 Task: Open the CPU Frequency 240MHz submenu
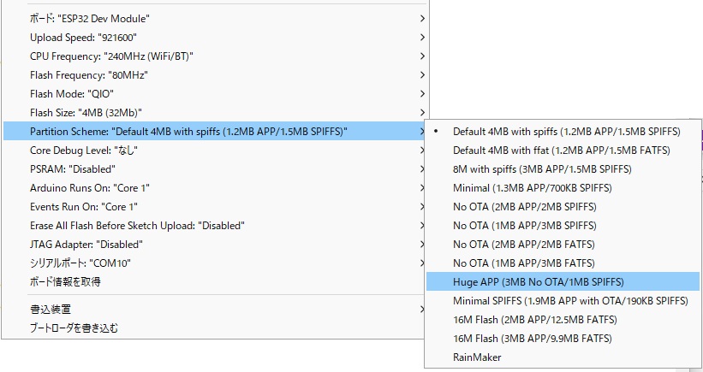pos(214,56)
